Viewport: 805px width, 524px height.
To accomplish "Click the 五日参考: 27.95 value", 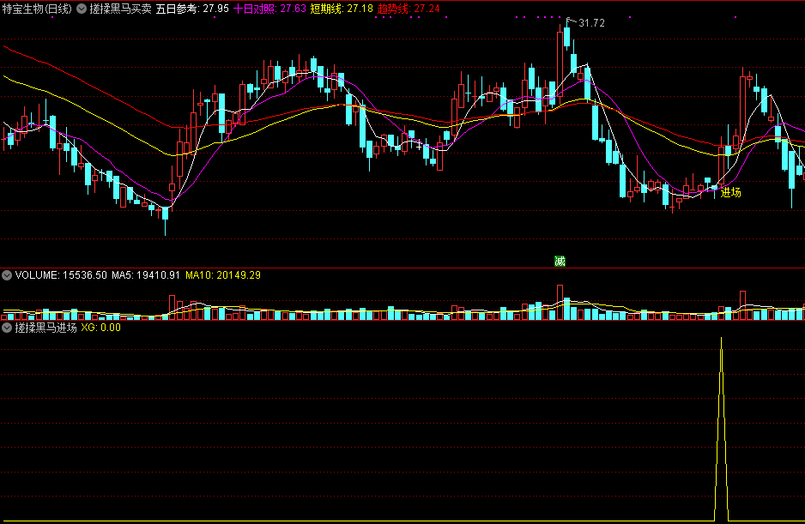I will [x=192, y=9].
